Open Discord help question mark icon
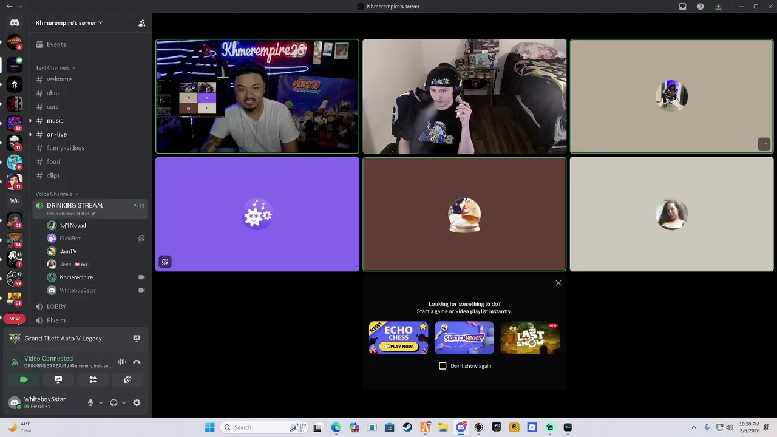The image size is (777, 437). click(701, 7)
